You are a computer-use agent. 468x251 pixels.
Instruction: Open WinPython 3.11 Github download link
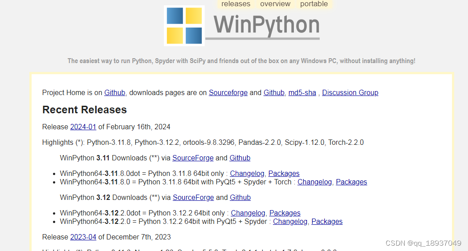(240, 158)
